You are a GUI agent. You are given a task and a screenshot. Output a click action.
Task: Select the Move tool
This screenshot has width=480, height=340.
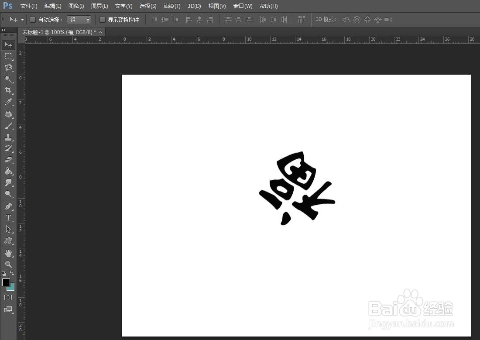pyautogui.click(x=8, y=45)
